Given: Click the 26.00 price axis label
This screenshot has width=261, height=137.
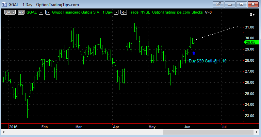Looking at the screenshot, I should (249, 82).
